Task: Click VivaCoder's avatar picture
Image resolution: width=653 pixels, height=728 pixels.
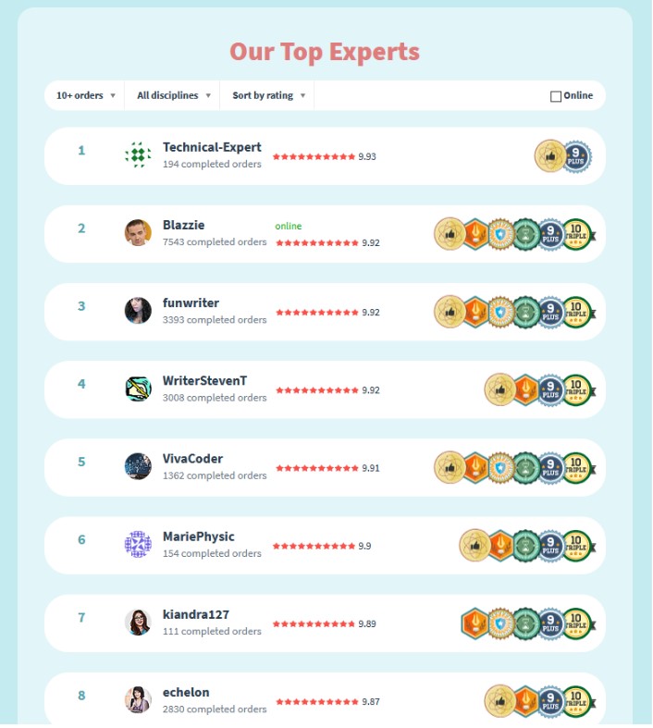Action: pyautogui.click(x=139, y=466)
